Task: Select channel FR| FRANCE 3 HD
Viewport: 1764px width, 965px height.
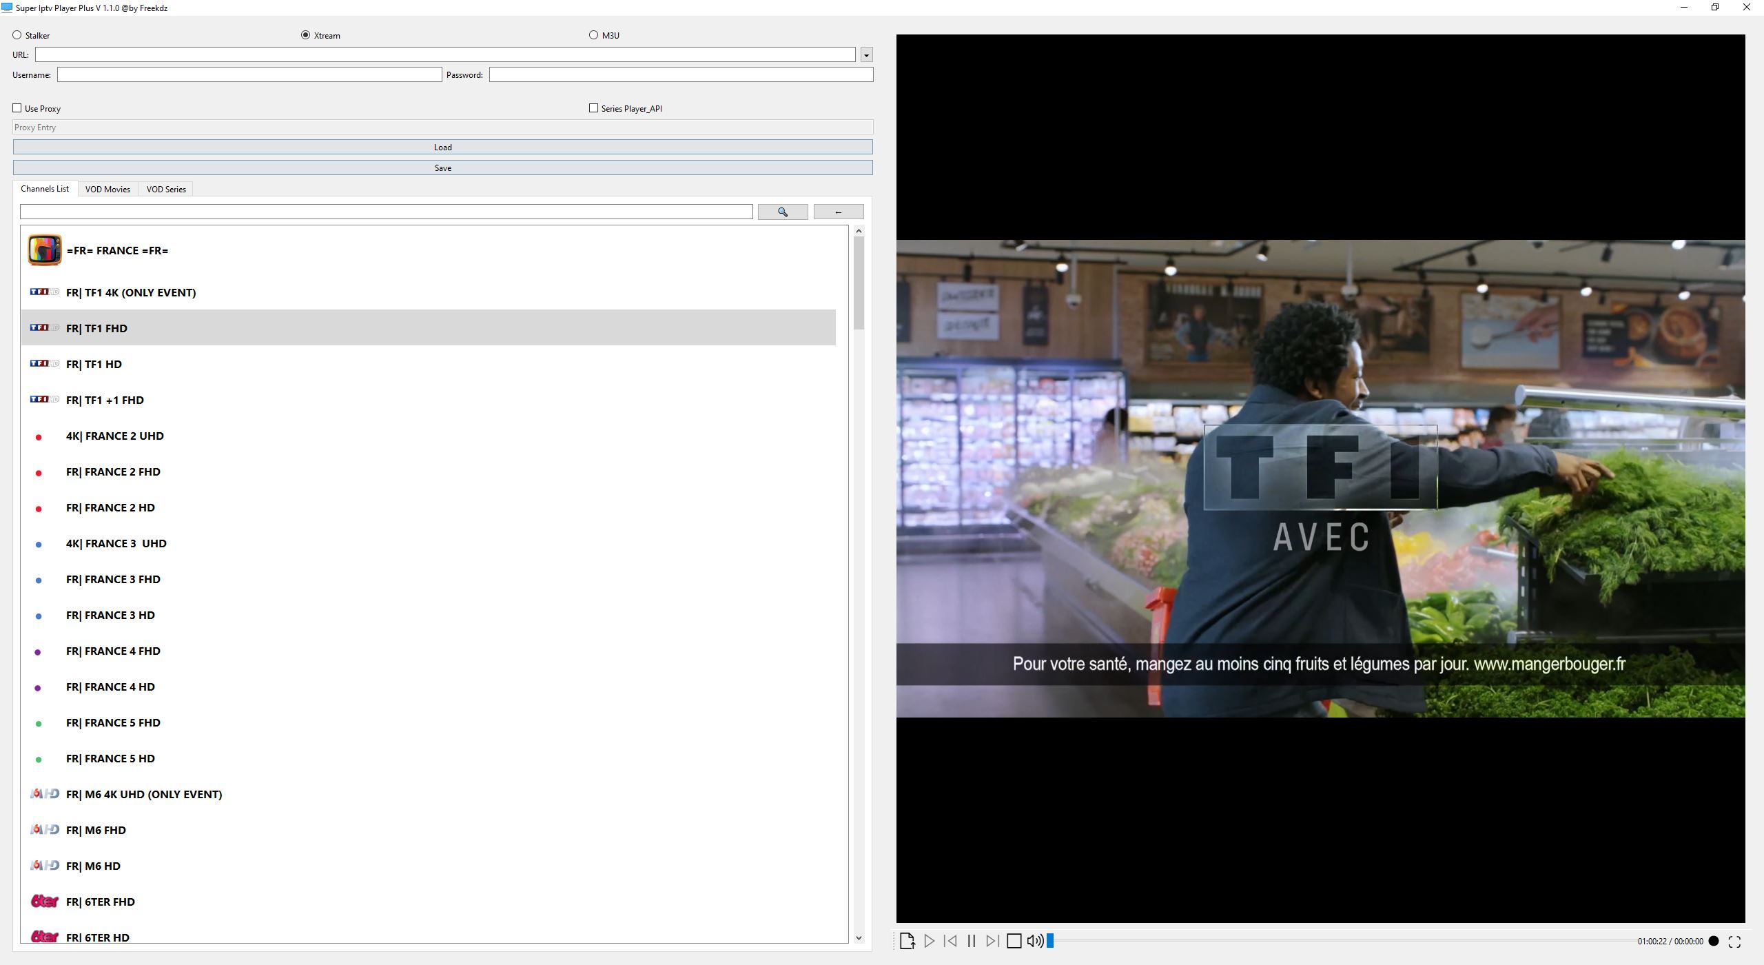Action: click(x=428, y=616)
